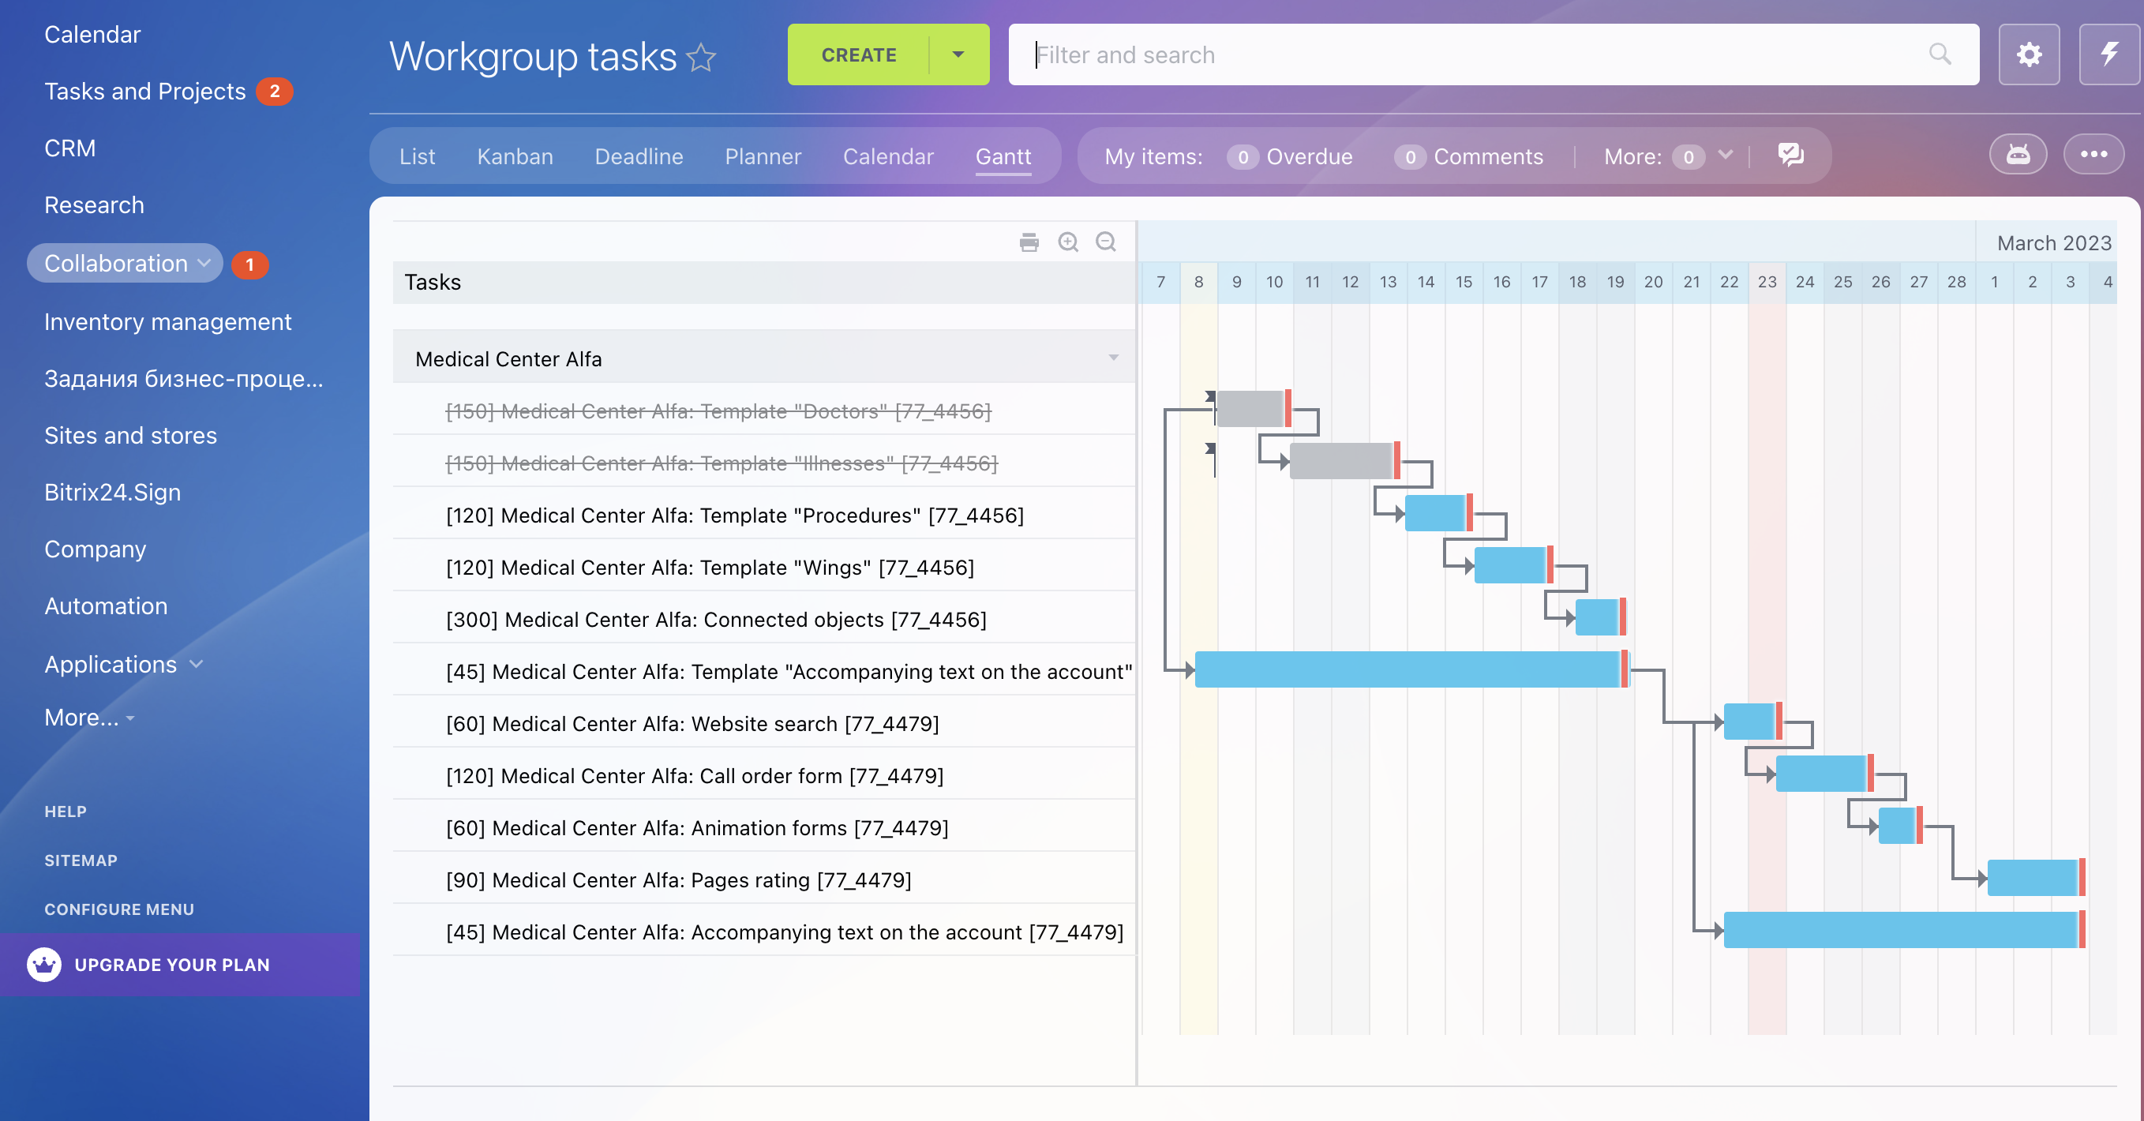The width and height of the screenshot is (2144, 1121).
Task: Click the chat comments bubble icon
Action: tap(1790, 155)
